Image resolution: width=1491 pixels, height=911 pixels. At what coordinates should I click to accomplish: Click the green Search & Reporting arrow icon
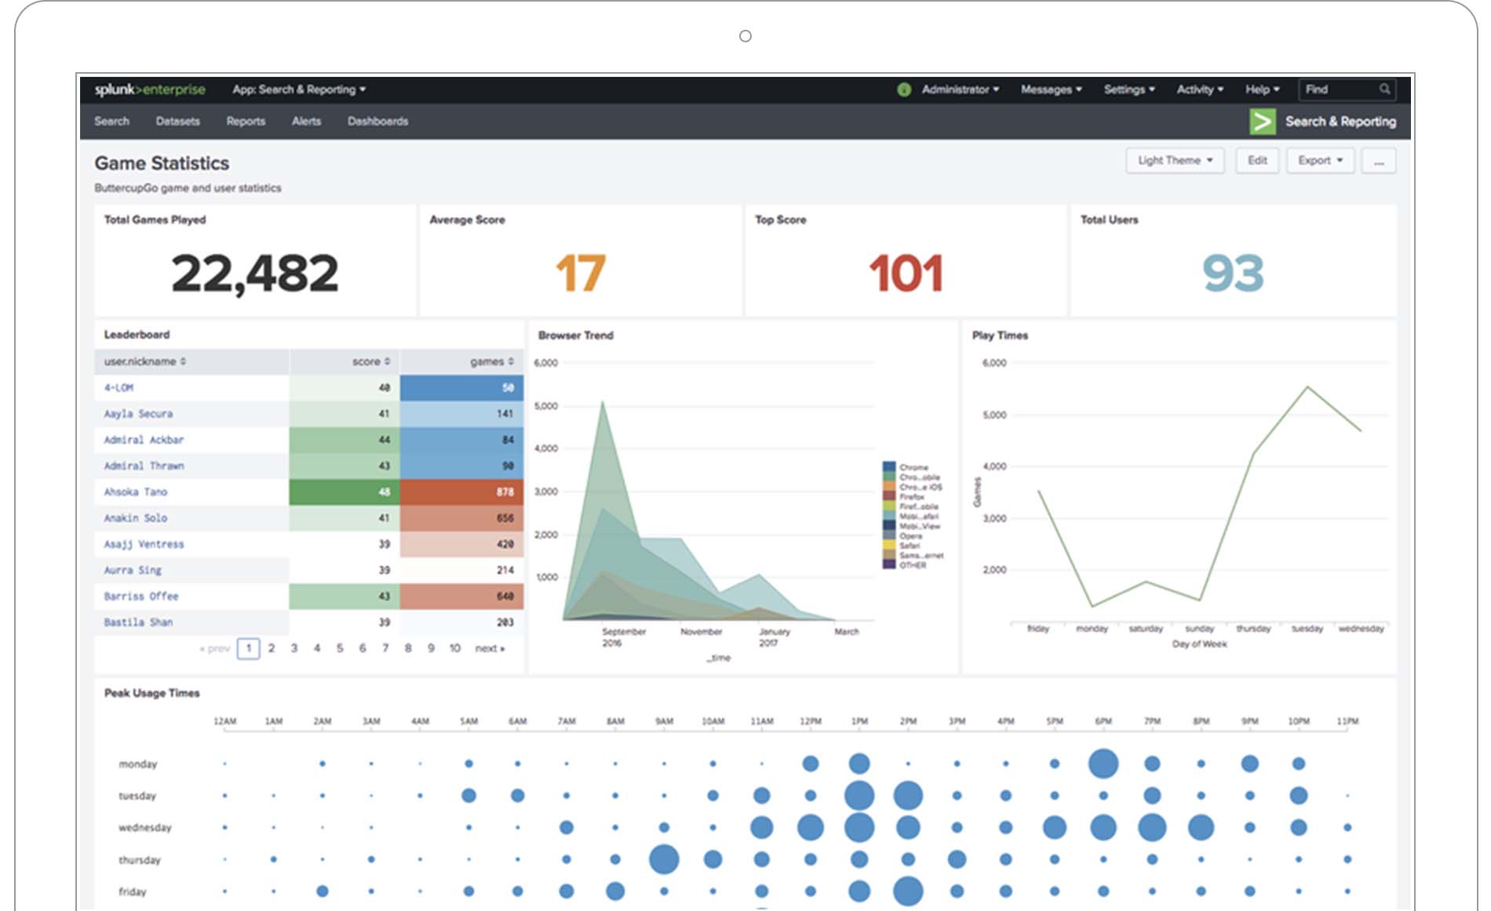tap(1263, 122)
